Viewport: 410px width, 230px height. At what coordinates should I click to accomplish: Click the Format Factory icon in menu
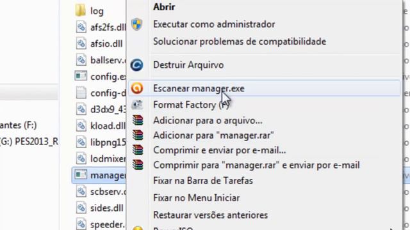click(x=136, y=105)
